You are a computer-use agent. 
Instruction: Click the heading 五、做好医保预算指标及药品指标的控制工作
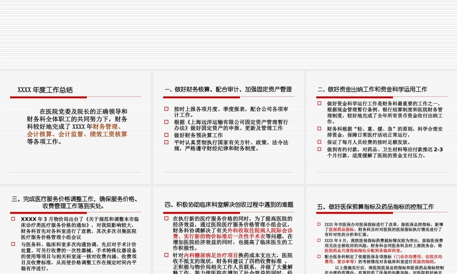coord(375,207)
